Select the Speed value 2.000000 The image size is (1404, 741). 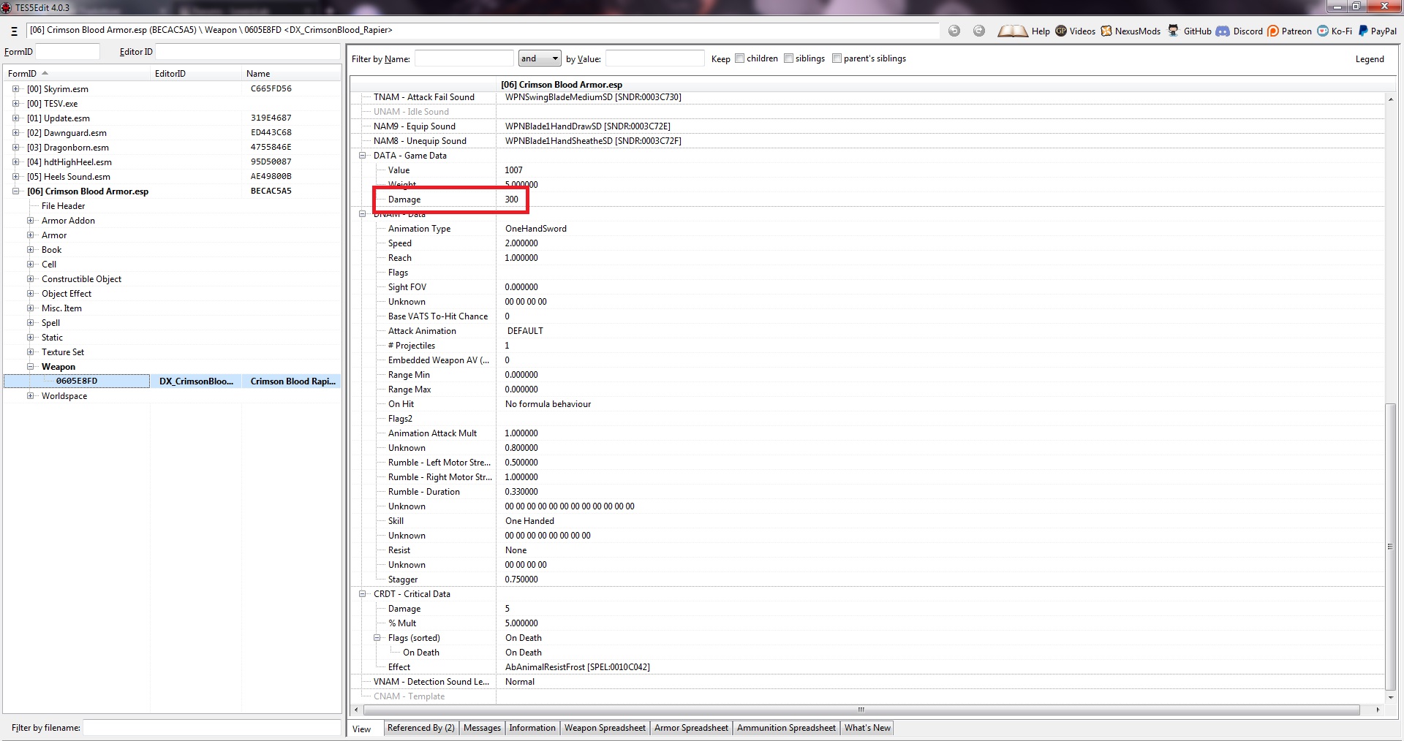(521, 243)
